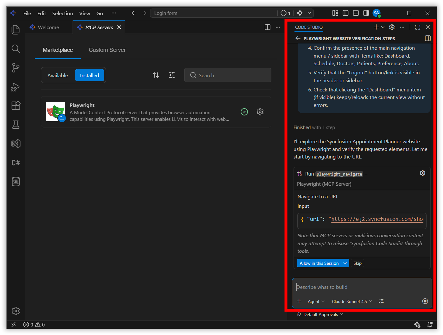
Task: Show more menu bar items ellipsis
Action: click(114, 13)
